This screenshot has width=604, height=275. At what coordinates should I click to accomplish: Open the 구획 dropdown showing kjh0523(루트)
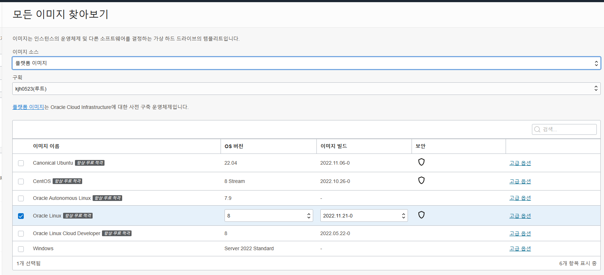[306, 89]
